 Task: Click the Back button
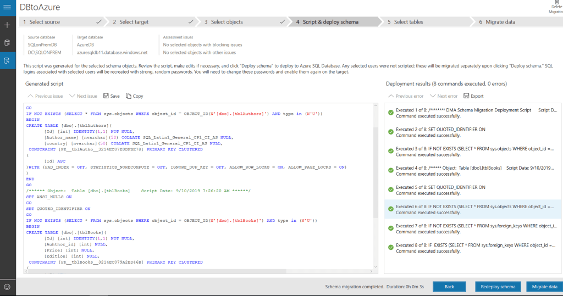[x=449, y=287]
